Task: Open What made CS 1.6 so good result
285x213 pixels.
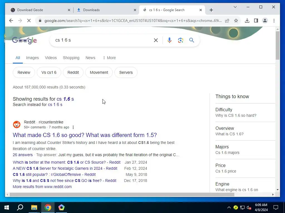Action: pyautogui.click(x=85, y=135)
